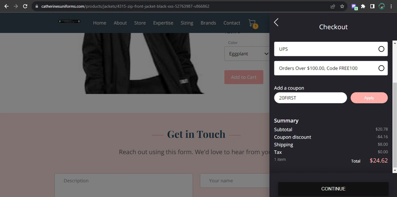Image resolution: width=397 pixels, height=197 pixels.
Task: Click the total amount $24.62
Action: [379, 161]
